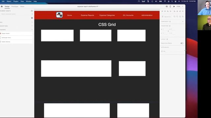Viewport: 211px width, 118px height.
Task: Click the Spotlight search icon in menu bar
Action: (x=172, y=1)
